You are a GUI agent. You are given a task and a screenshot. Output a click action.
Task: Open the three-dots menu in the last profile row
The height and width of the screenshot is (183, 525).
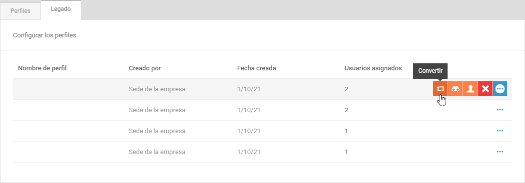pos(500,152)
